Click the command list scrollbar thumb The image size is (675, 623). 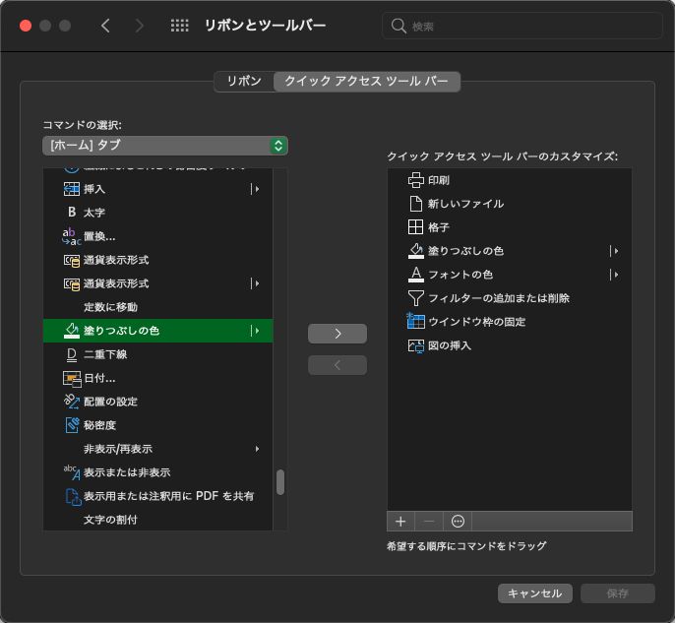click(x=280, y=481)
